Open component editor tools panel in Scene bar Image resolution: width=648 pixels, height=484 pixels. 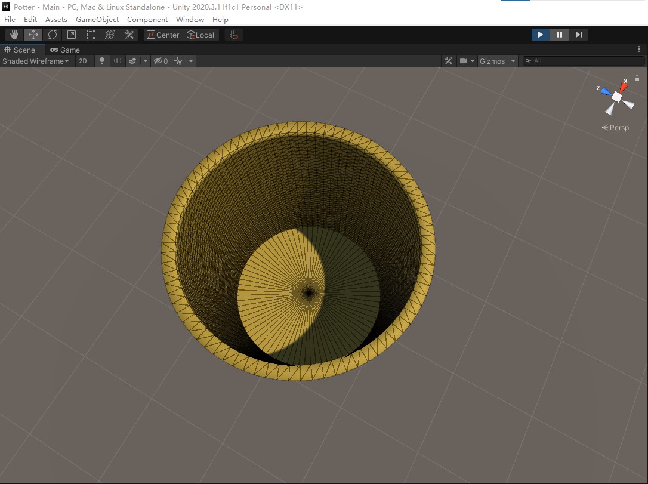448,61
